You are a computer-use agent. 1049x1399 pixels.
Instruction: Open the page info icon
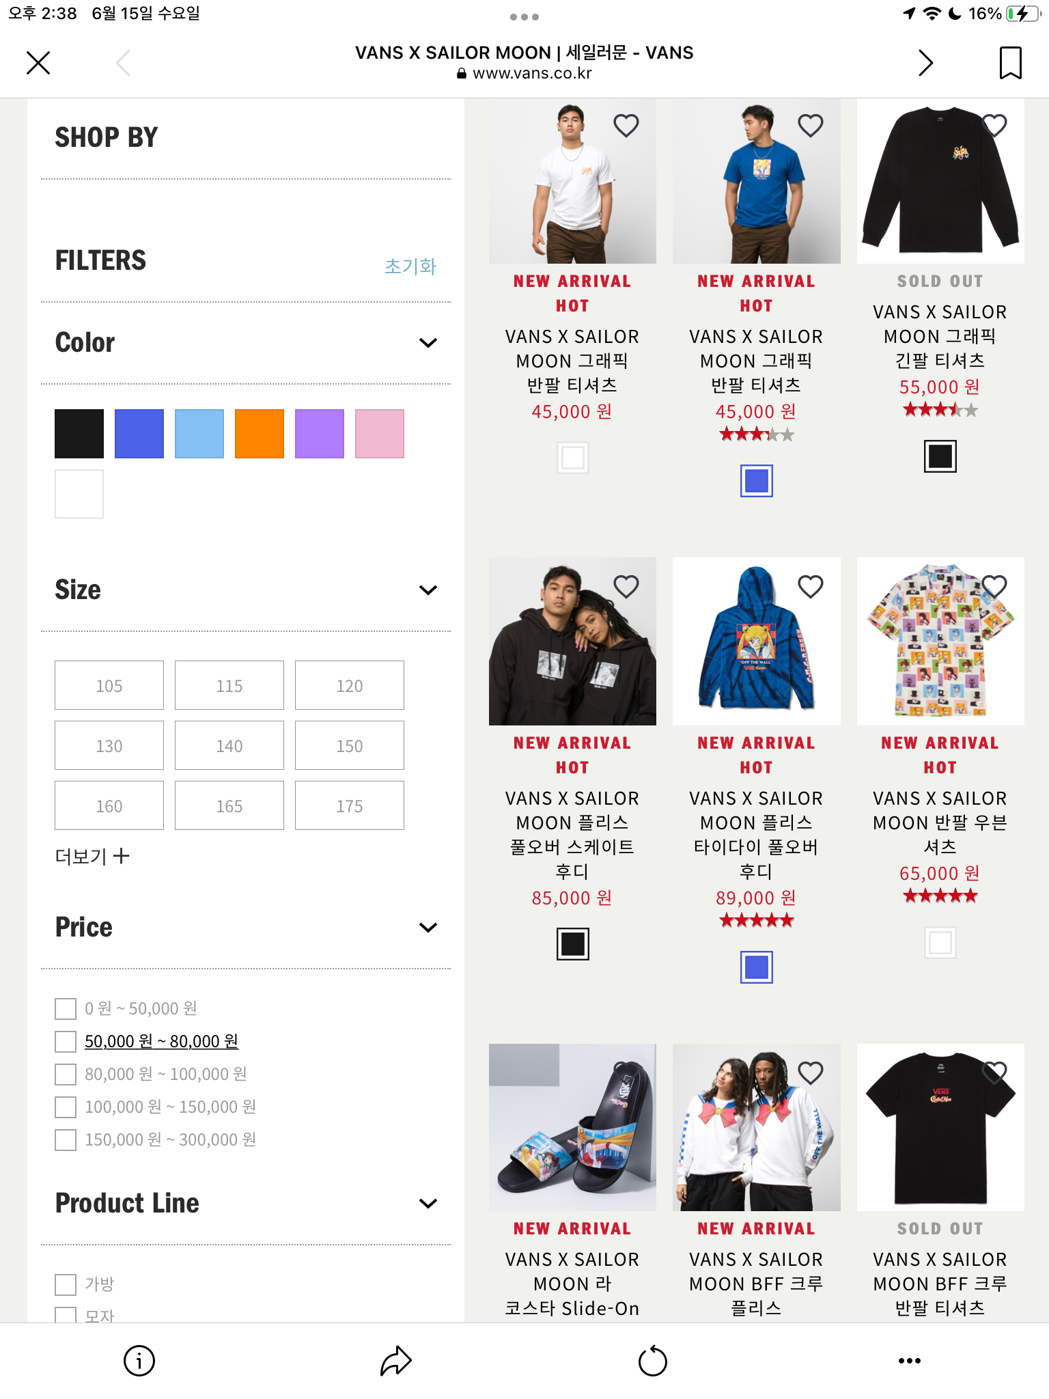coord(139,1361)
